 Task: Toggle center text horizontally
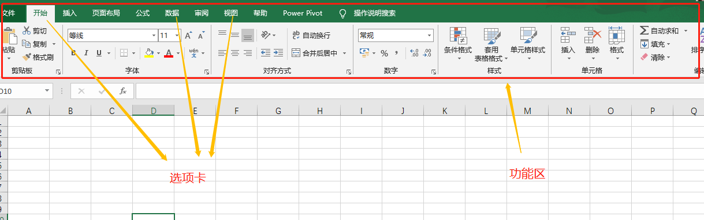point(235,53)
